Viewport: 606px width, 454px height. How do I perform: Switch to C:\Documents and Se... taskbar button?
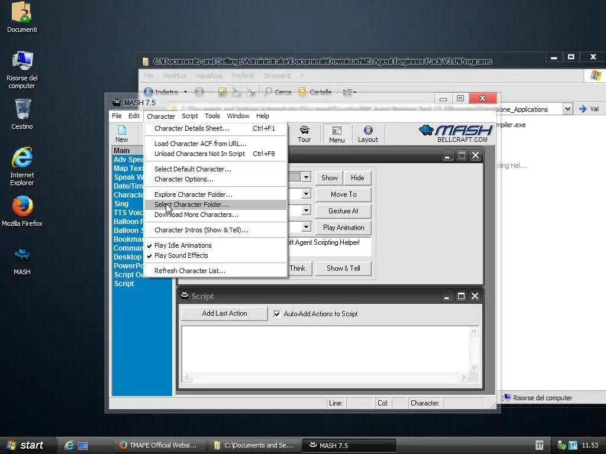[253, 445]
